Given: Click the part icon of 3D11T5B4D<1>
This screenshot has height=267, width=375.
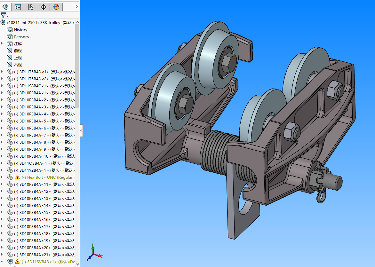Looking at the screenshot, I should 10,72.
